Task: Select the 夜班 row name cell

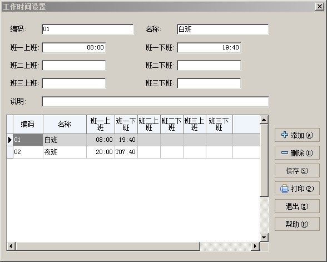Action: coord(65,152)
